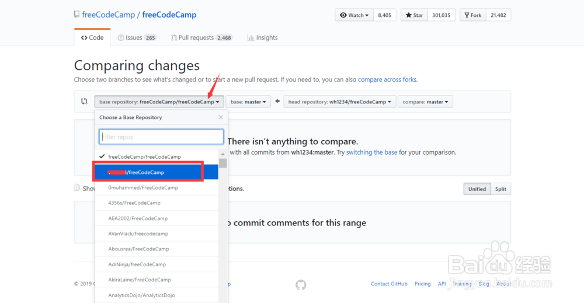Select the highlighted blue /freeCodeCamp repository item
Image resolution: width=584 pixels, height=303 pixels.
point(157,172)
